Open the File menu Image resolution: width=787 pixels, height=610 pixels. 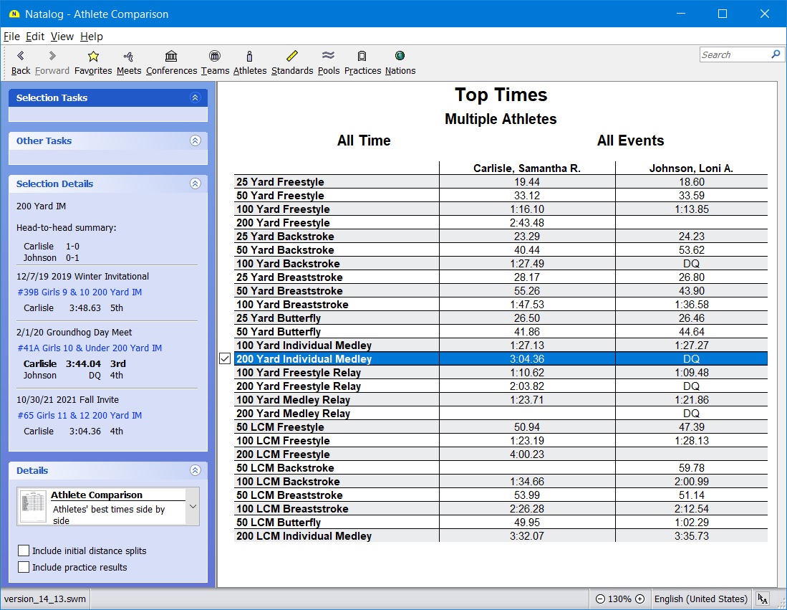[11, 37]
